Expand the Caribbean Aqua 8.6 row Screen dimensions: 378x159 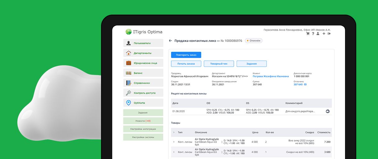(x=174, y=152)
